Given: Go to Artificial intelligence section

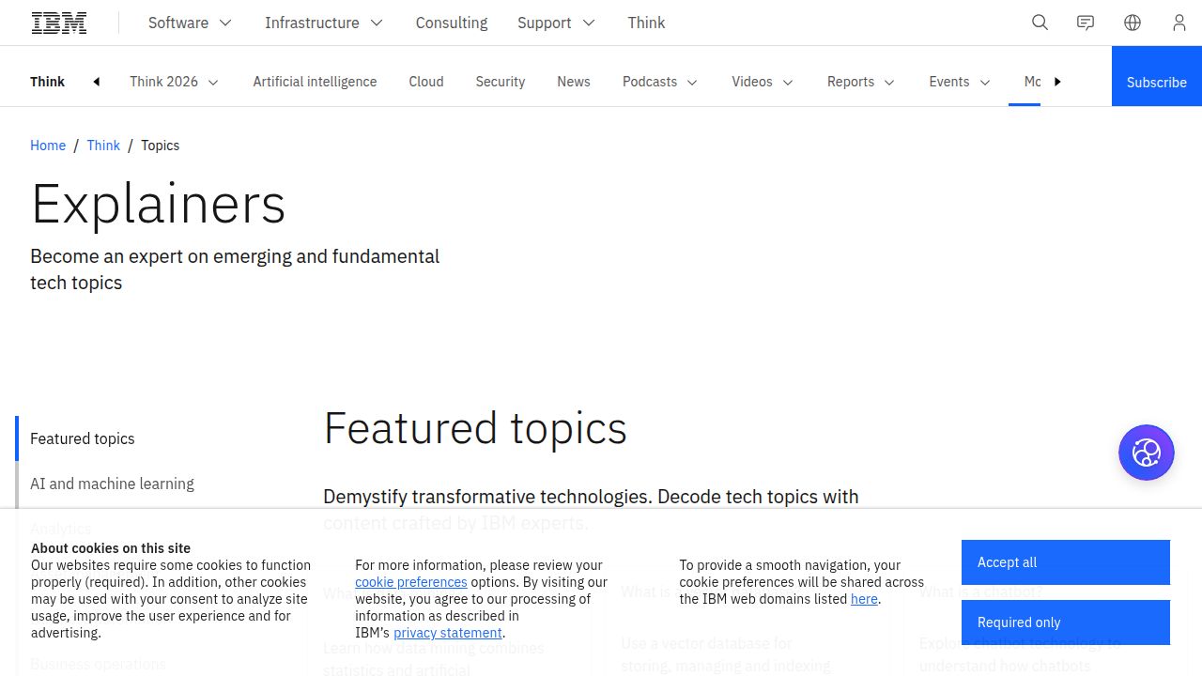Looking at the screenshot, I should (315, 82).
